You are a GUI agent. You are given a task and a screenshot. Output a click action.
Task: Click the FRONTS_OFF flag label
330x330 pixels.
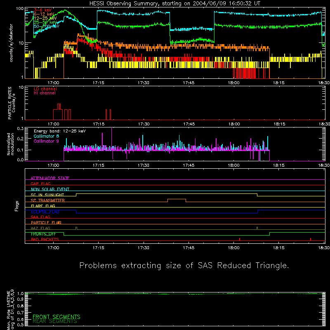43,234
